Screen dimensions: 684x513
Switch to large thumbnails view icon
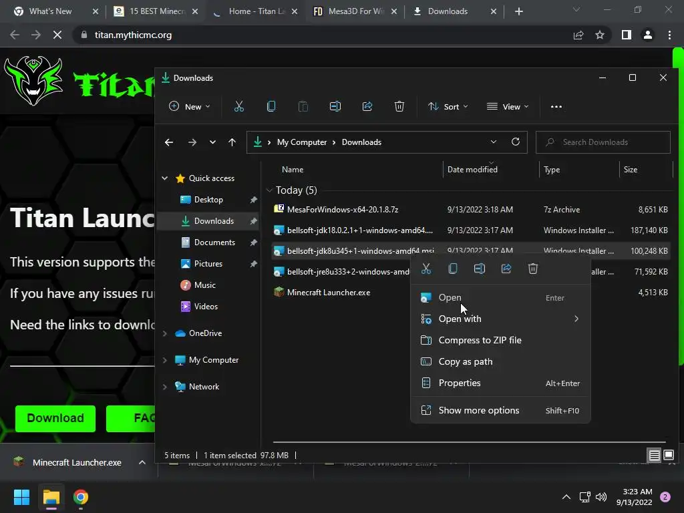[x=669, y=456]
